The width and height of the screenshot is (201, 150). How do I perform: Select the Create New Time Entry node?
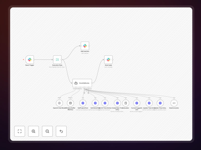(x=117, y=103)
